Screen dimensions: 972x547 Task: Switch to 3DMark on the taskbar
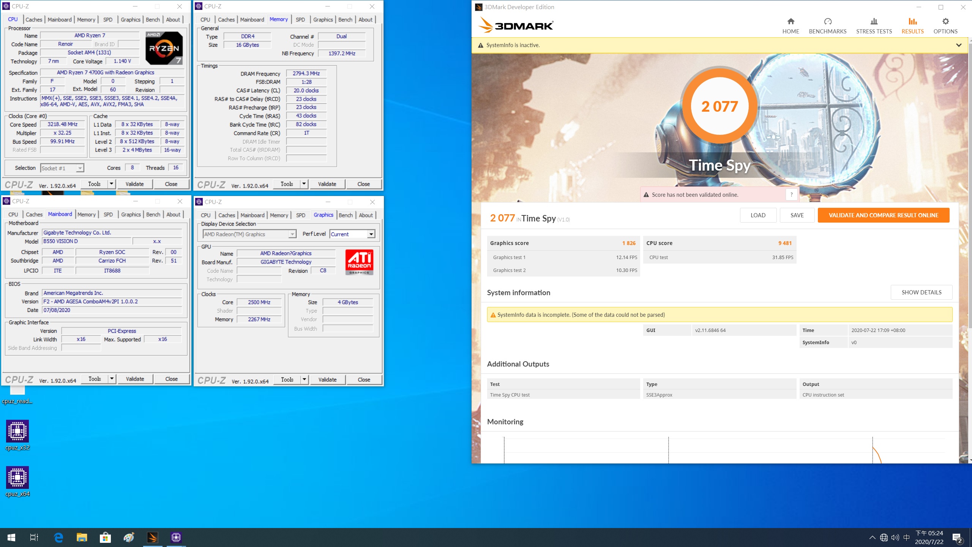(153, 538)
